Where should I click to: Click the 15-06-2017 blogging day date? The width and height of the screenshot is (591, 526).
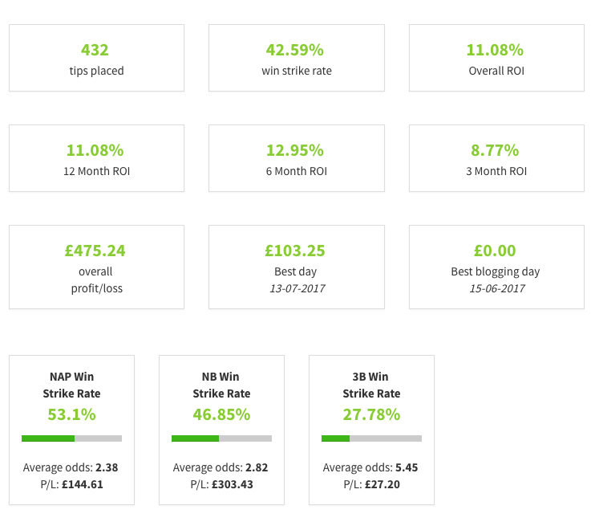[496, 288]
